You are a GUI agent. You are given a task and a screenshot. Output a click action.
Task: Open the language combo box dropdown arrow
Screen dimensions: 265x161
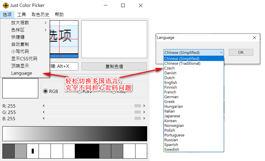(221, 52)
